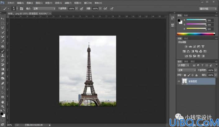The image size is (219, 127).
Task: Open status bar info arrow
Action: 50,125
